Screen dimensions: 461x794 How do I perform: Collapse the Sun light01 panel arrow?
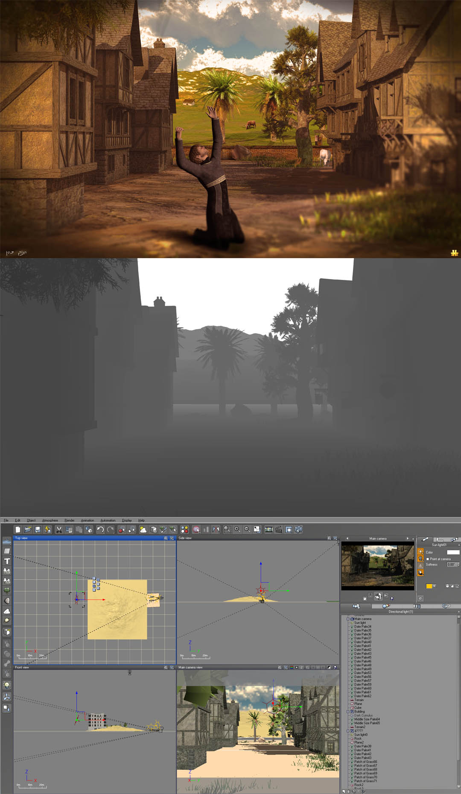(459, 545)
